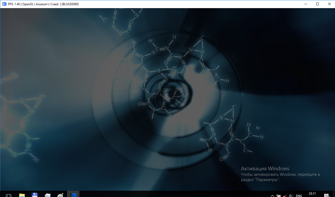The width and height of the screenshot is (335, 197).
Task: Maximize the RPCS3 game window
Action: coord(317,4)
